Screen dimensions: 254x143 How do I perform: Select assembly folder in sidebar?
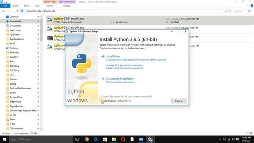[x=14, y=52]
